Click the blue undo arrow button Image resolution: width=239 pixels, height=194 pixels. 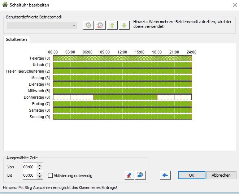(x=165, y=175)
